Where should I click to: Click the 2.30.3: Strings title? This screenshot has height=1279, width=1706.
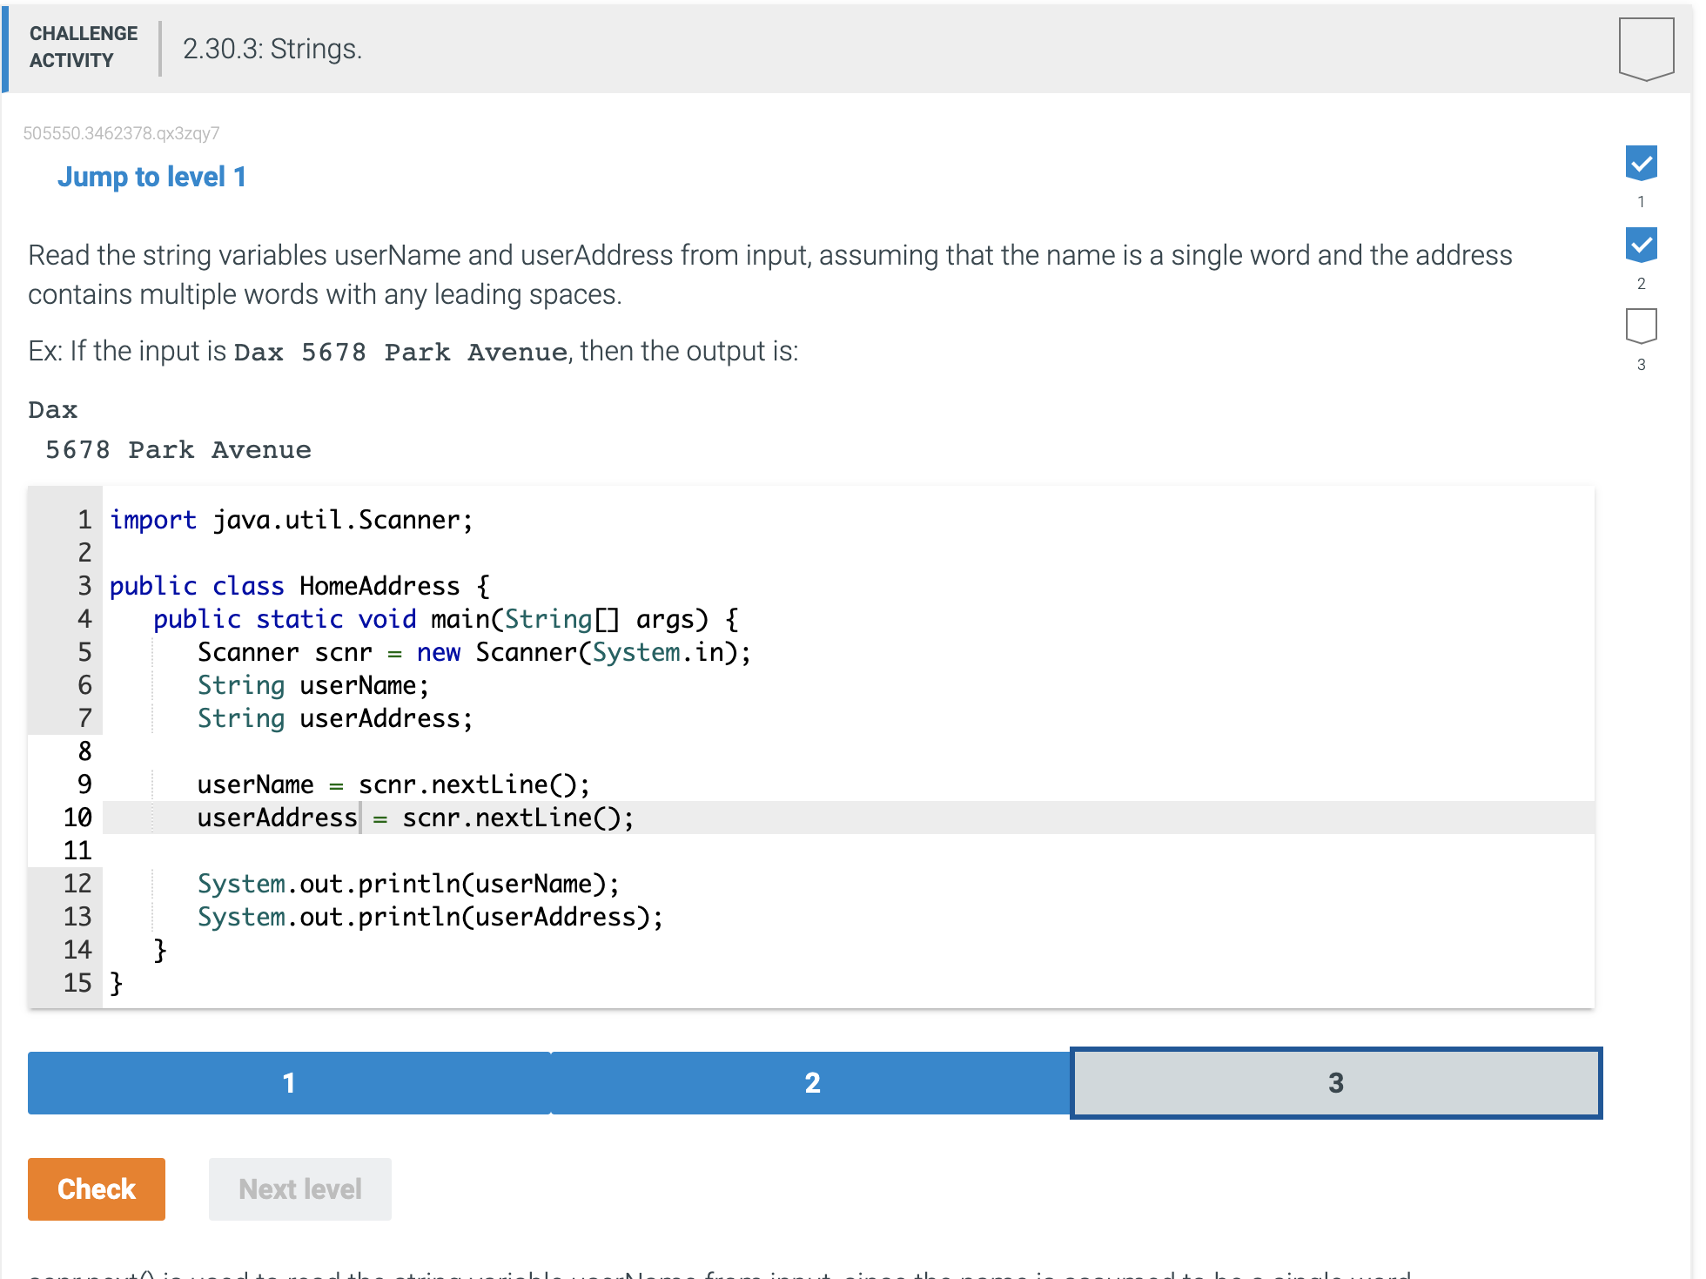[272, 49]
